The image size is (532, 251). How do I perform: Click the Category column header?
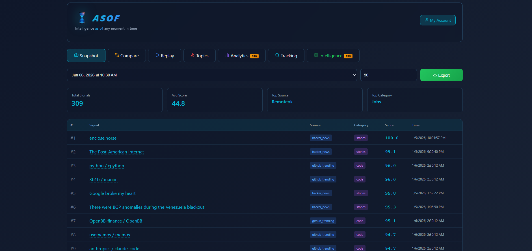[361, 125]
